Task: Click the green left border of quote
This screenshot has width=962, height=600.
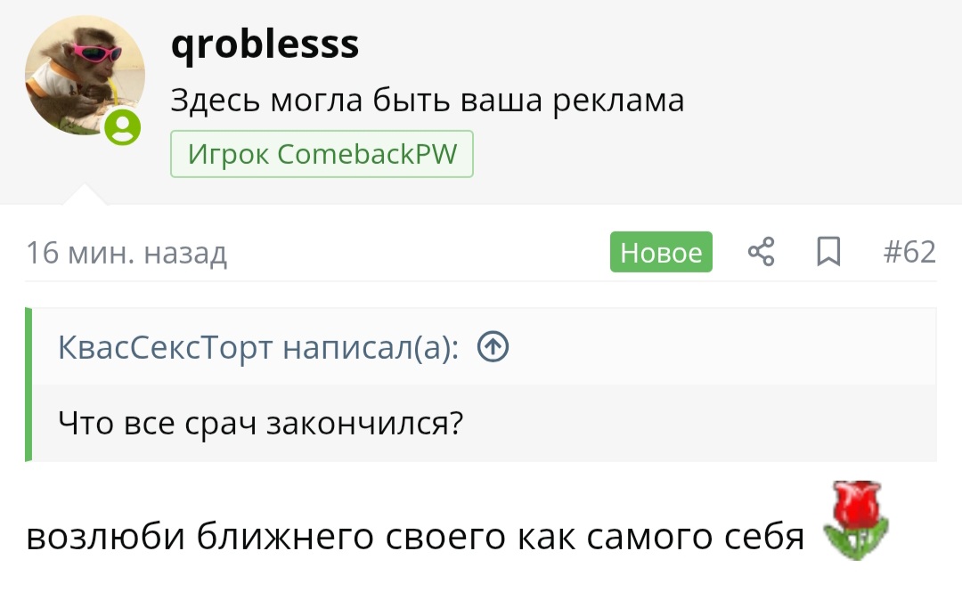Action: coord(29,384)
